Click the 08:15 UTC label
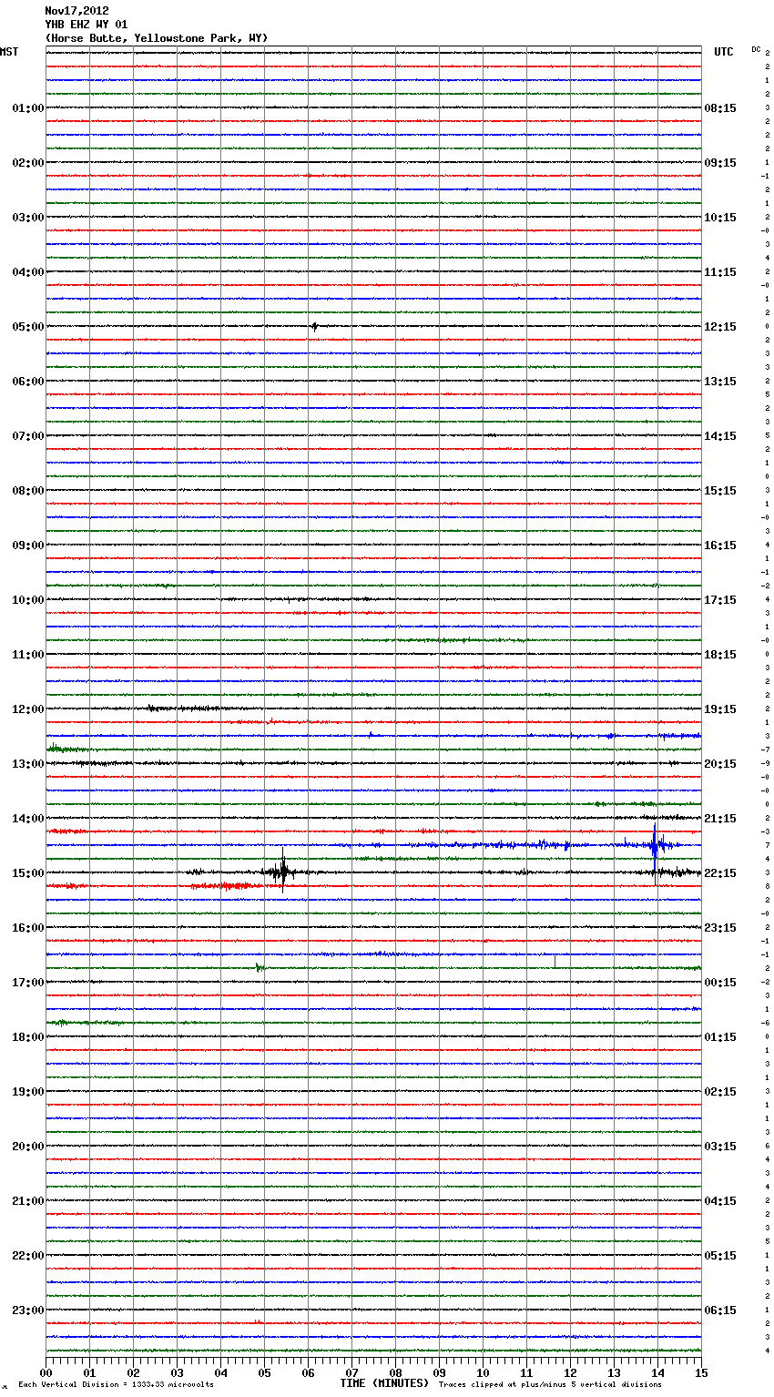This screenshot has width=774, height=1397. [x=720, y=108]
